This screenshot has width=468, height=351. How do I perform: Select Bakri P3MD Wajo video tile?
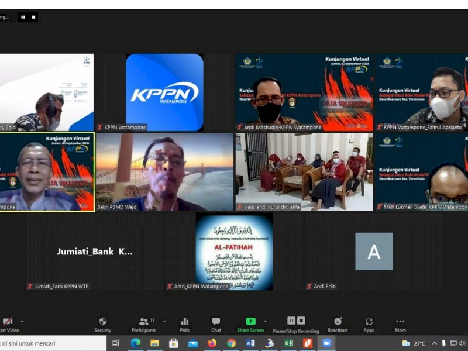(164, 172)
